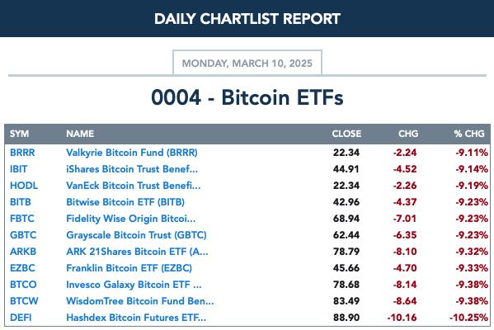Open iShares Bitcoin Trust name link
The height and width of the screenshot is (330, 494).
pyautogui.click(x=132, y=169)
